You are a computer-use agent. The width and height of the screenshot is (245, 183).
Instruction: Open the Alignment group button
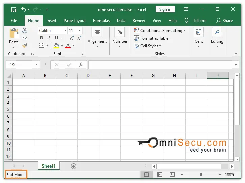pyautogui.click(x=97, y=37)
